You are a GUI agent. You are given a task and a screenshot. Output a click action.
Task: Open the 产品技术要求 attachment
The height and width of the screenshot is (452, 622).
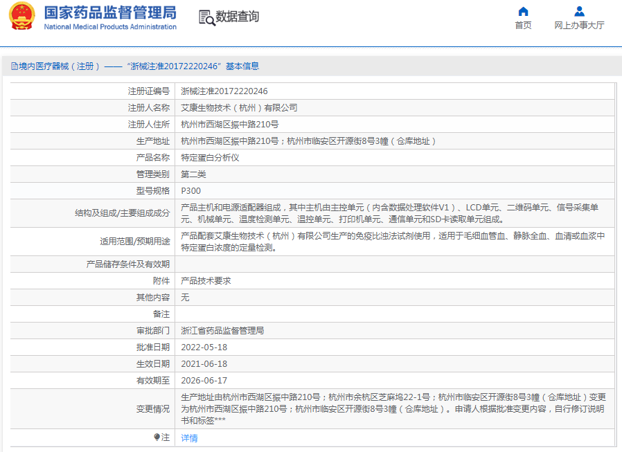tap(206, 281)
